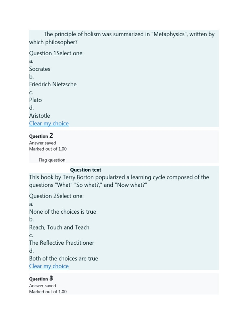This screenshot has height=331, width=248.
Task: Select "None of the choices is true"
Action: click(x=63, y=212)
